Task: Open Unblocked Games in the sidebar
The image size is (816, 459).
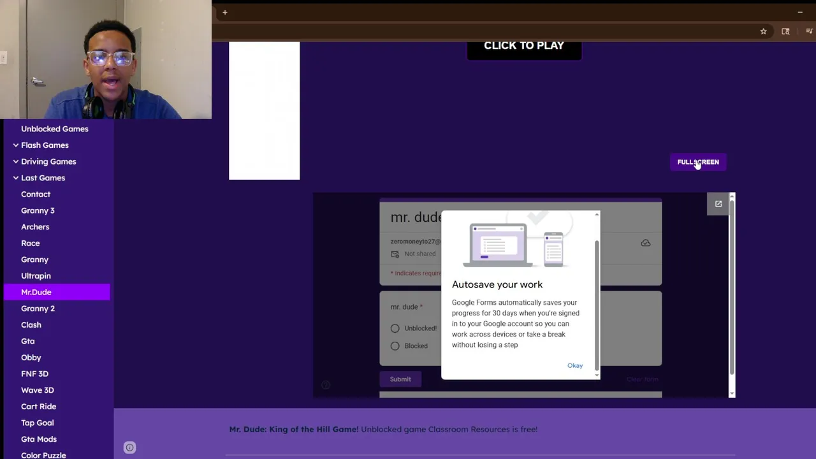Action: 55,129
